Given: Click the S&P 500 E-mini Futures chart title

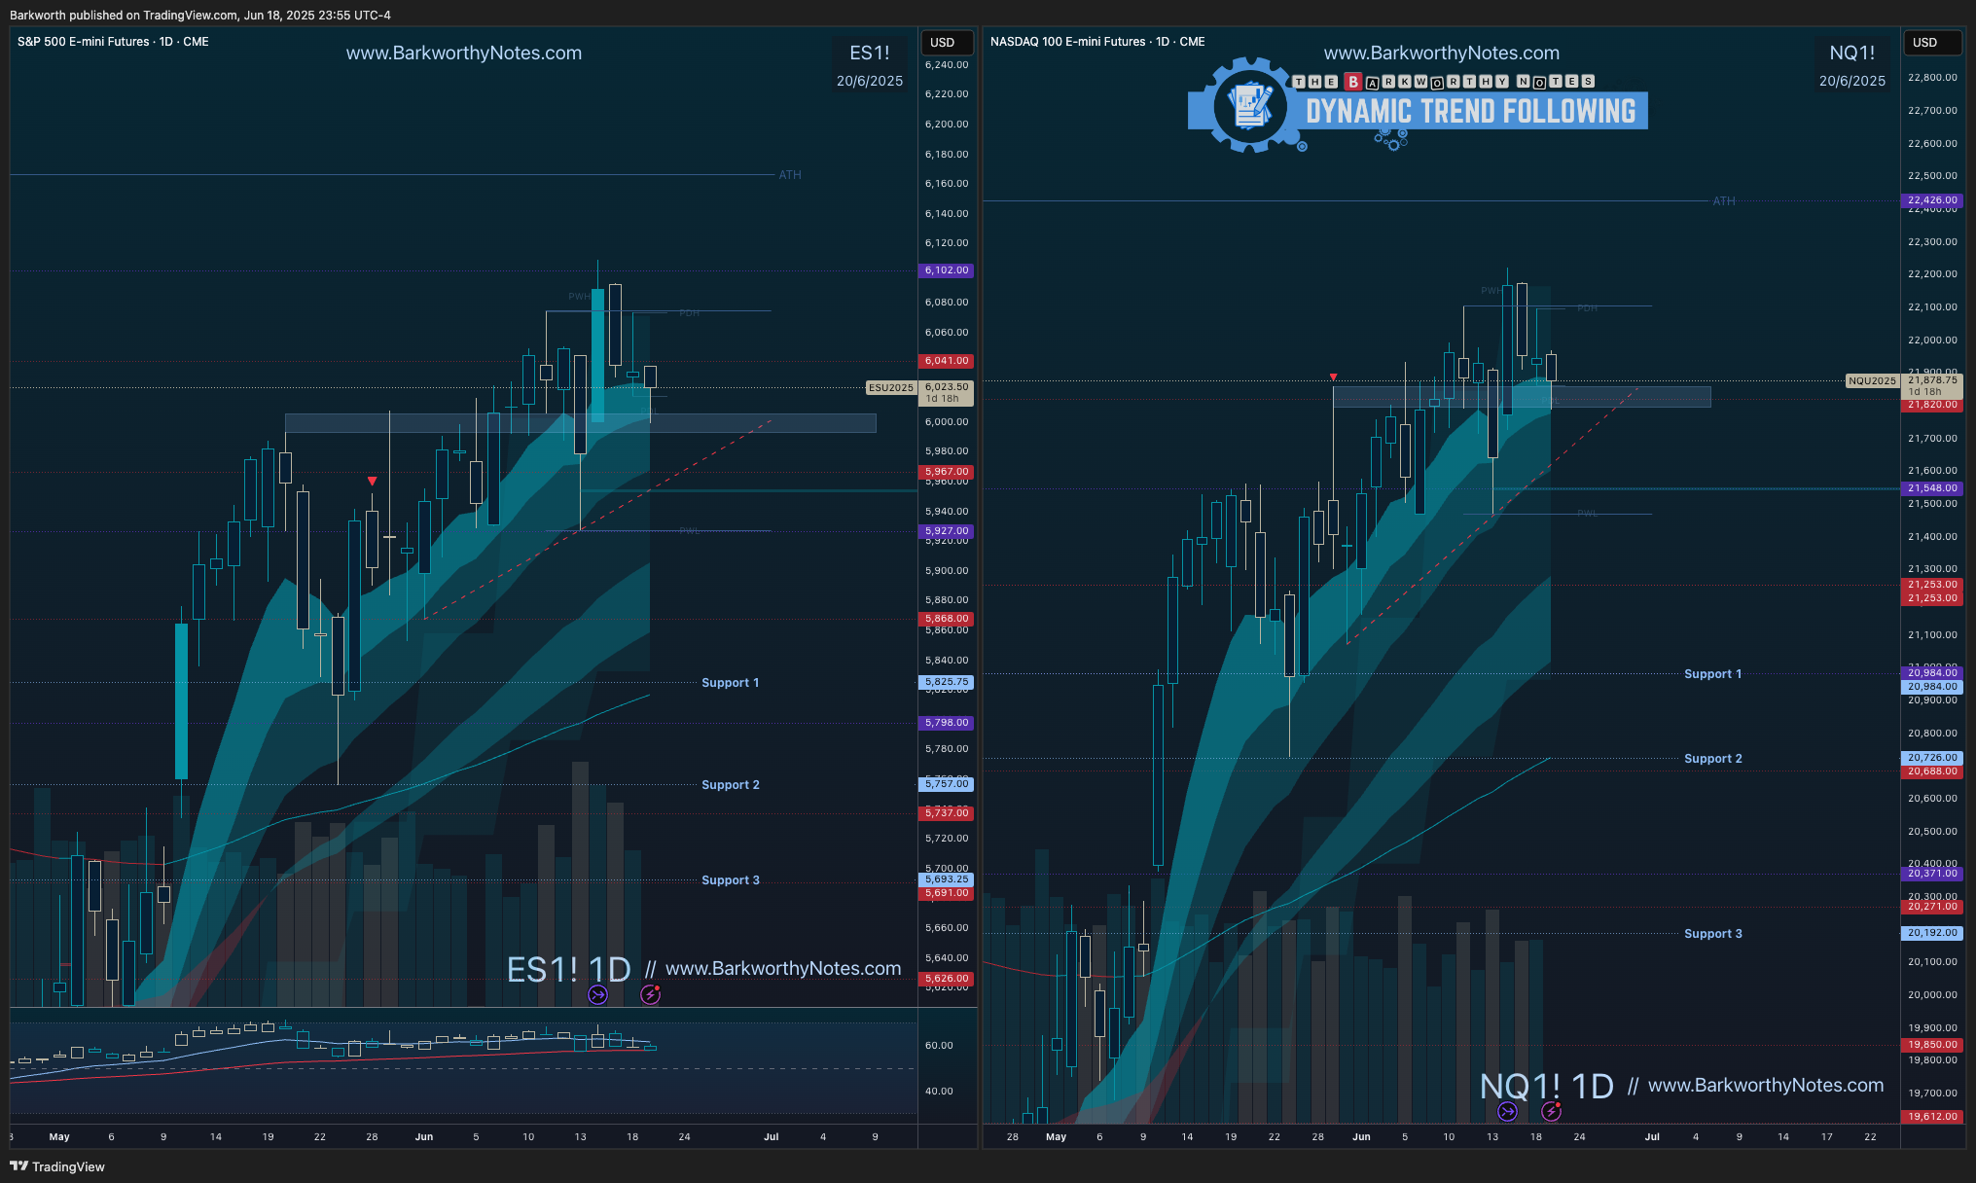Looking at the screenshot, I should [113, 42].
